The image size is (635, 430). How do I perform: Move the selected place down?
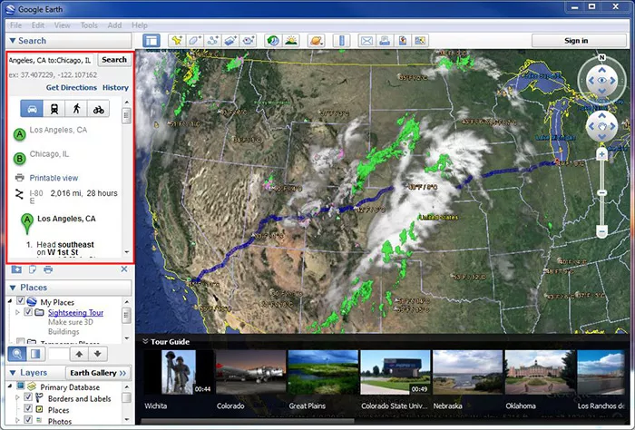click(98, 354)
